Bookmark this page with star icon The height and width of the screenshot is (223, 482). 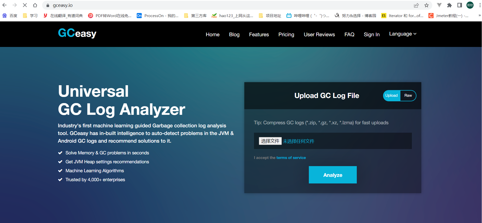[426, 5]
